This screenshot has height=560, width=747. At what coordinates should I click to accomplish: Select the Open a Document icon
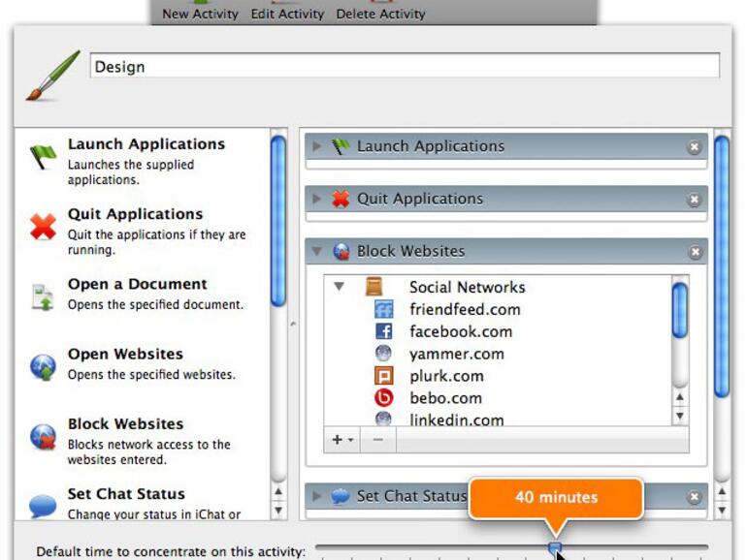pos(43,296)
